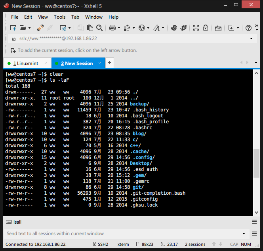Viewport: 263px width, 251px height.
Task: Click the Paste clipboard icon
Action: 90,28
